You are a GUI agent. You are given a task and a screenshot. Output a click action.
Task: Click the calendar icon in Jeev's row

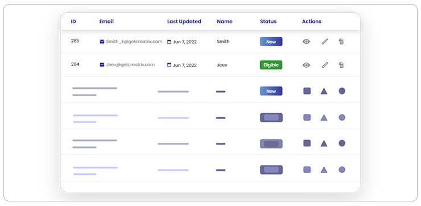coord(169,65)
